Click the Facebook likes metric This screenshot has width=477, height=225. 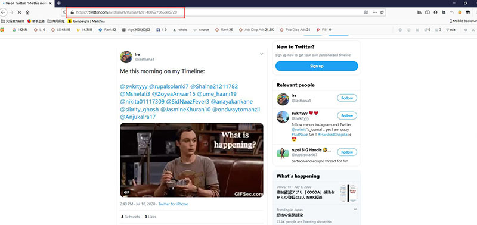161,30
